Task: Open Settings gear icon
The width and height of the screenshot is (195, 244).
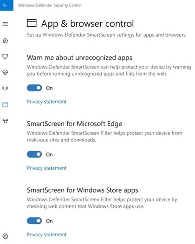Action: click(5, 236)
